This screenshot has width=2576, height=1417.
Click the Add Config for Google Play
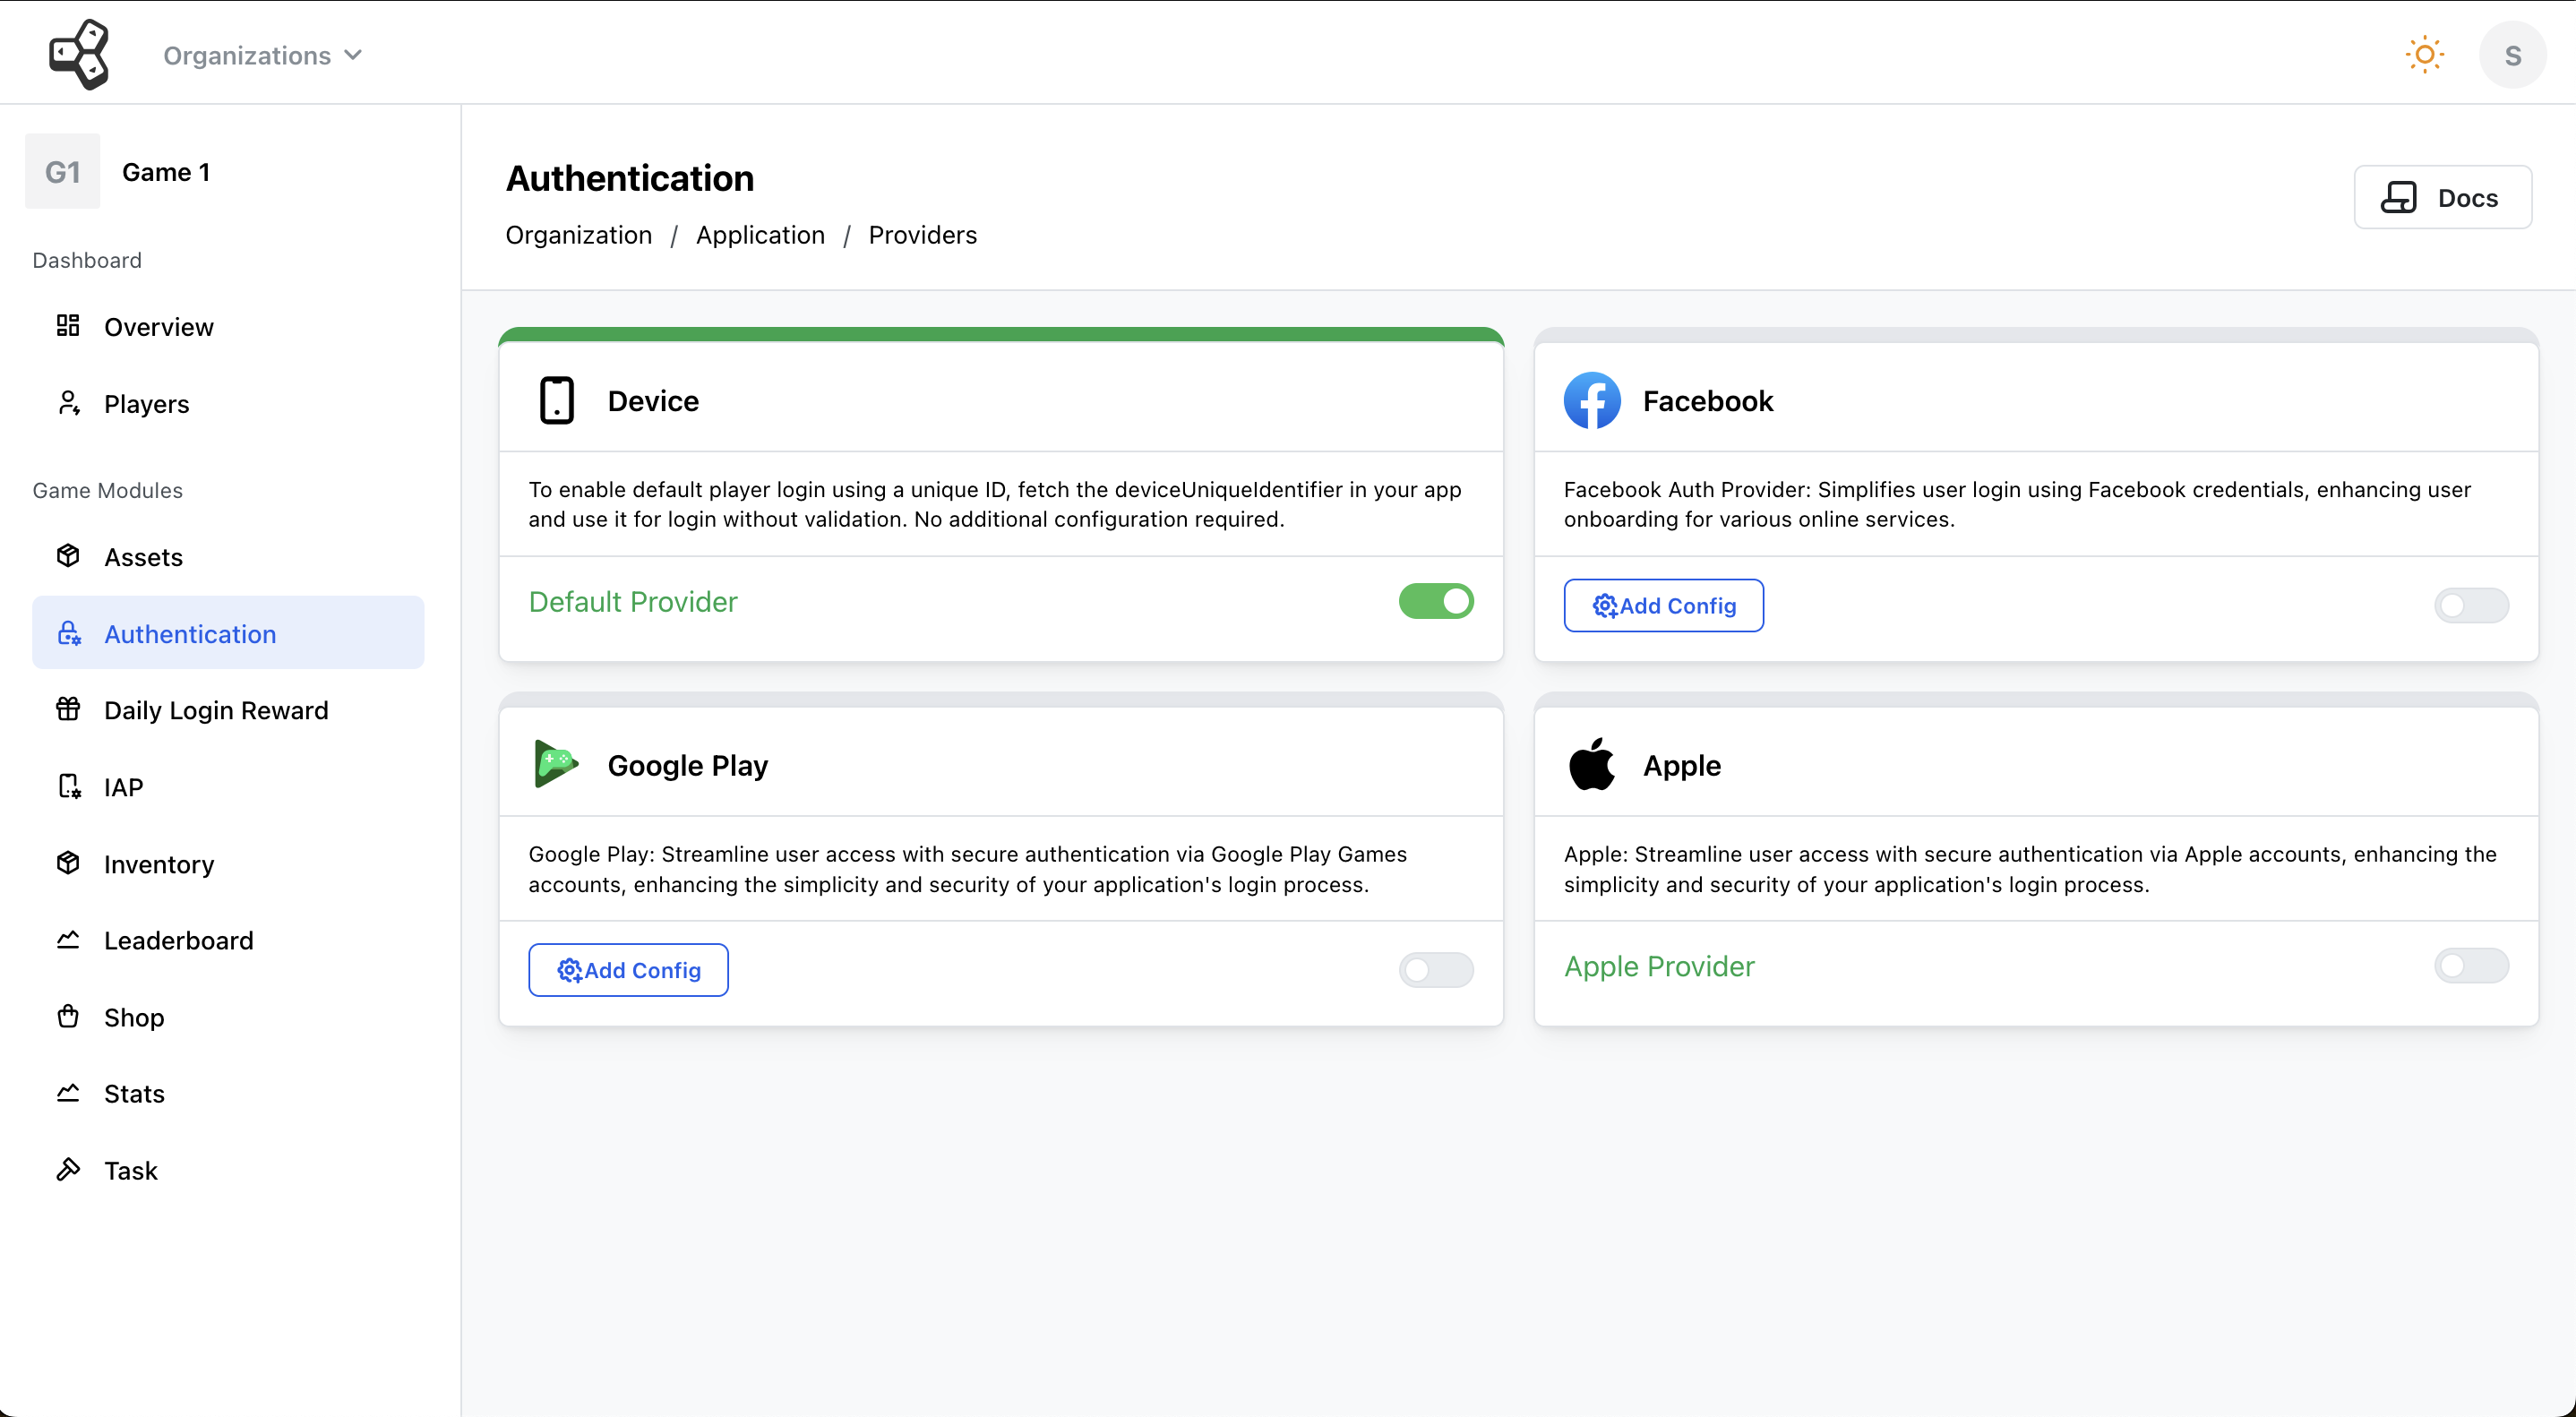point(628,970)
